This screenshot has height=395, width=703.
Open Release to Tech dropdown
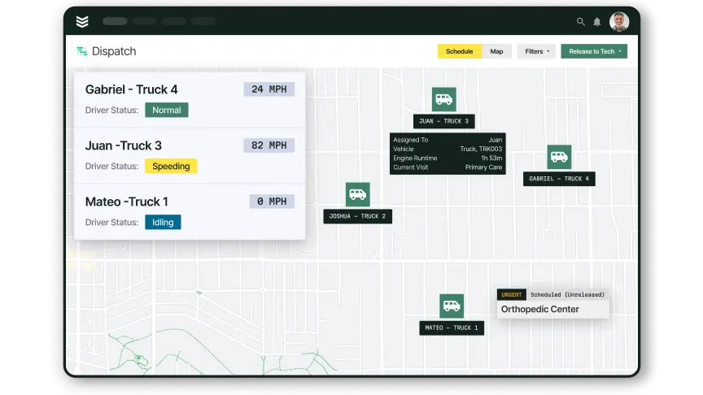(594, 51)
